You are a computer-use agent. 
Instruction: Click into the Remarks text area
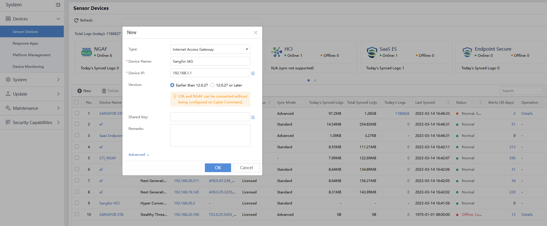(x=210, y=135)
